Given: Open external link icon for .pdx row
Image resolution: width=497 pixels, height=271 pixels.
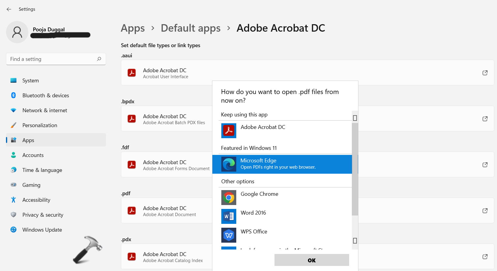Looking at the screenshot, I should point(485,257).
